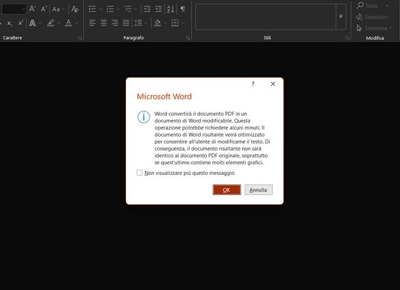Viewport: 400px width, 290px height.
Task: Decrease paragraph indent
Action: pos(147,9)
